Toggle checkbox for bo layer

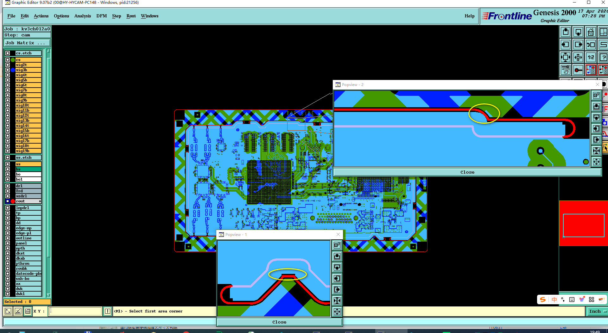click(8, 174)
